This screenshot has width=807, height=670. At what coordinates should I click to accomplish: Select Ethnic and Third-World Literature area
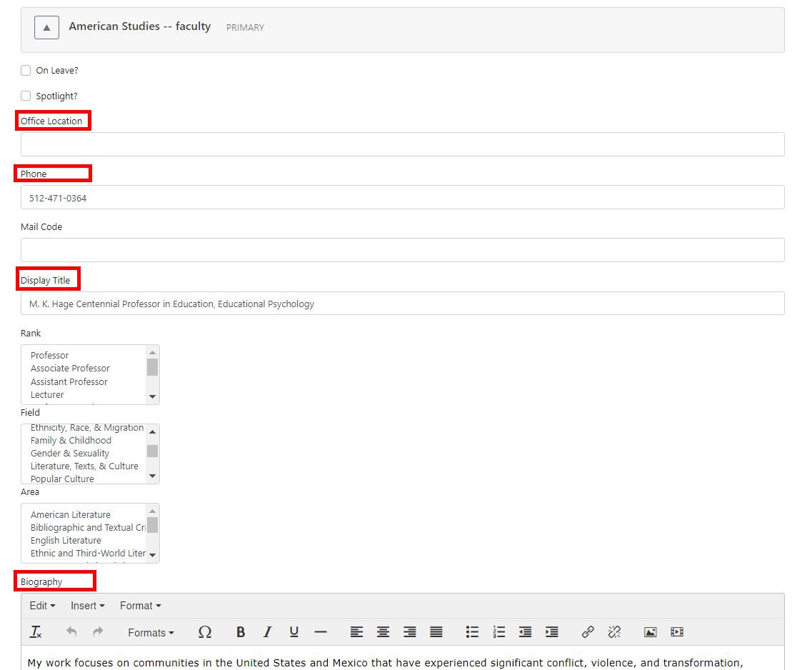[x=88, y=553]
